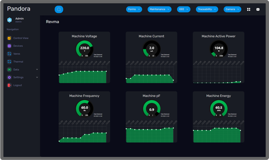Click the Devices sidebar icon
The width and height of the screenshot is (269, 160).
coord(9,46)
